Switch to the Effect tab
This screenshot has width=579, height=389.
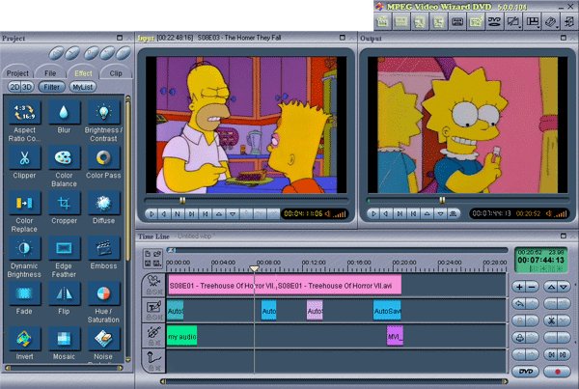[x=83, y=73]
